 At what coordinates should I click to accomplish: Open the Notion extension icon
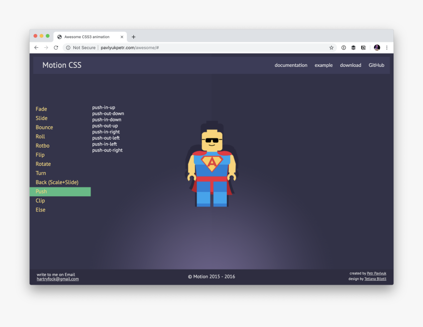[x=363, y=48]
